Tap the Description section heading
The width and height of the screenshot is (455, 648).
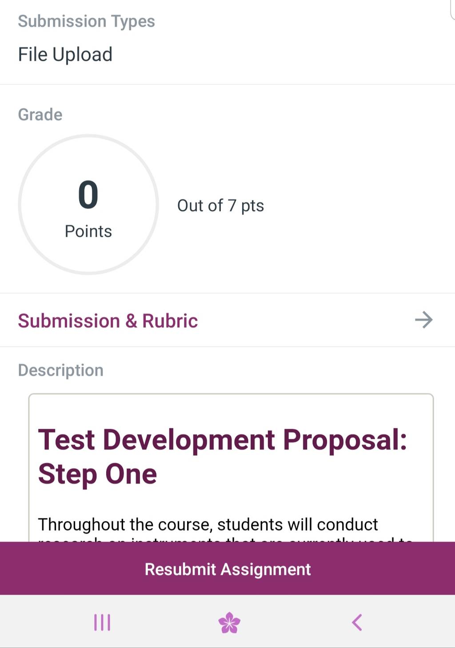coord(60,370)
